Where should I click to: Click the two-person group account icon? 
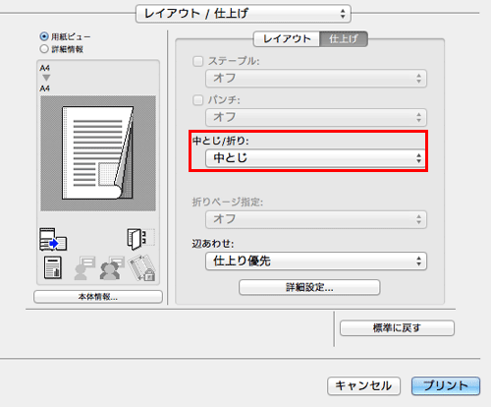coord(112,267)
